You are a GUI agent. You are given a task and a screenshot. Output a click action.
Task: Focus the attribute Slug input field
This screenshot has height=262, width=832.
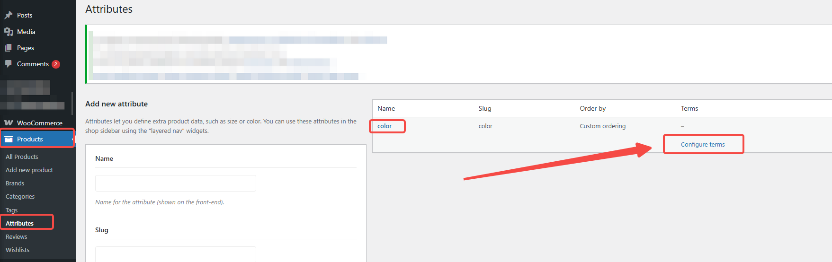(176, 254)
